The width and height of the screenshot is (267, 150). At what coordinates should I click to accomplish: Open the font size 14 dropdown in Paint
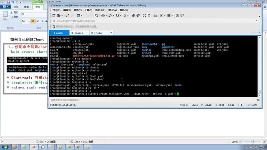[29, 21]
